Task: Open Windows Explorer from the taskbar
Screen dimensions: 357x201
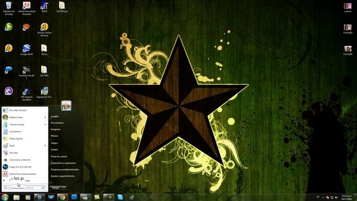Action: (16, 197)
